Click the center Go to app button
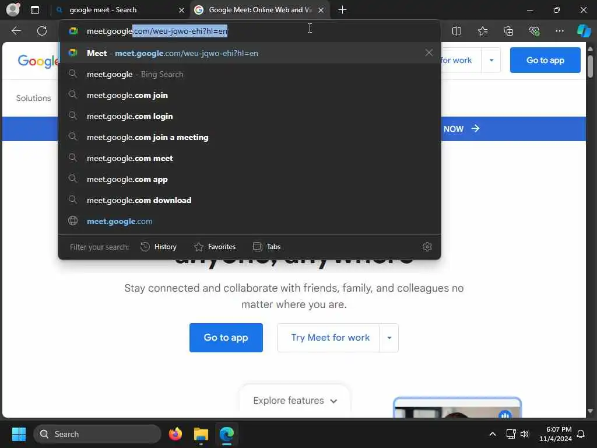 tap(226, 338)
